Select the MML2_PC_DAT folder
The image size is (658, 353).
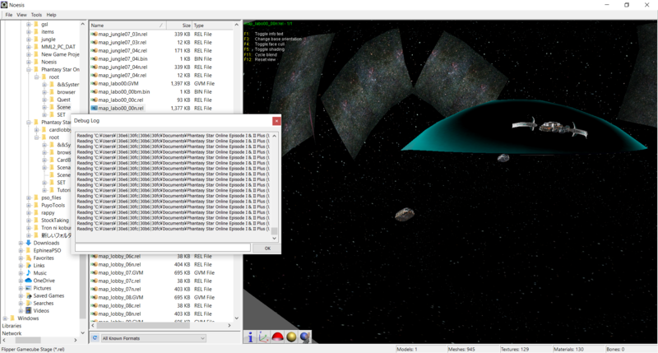(58, 47)
